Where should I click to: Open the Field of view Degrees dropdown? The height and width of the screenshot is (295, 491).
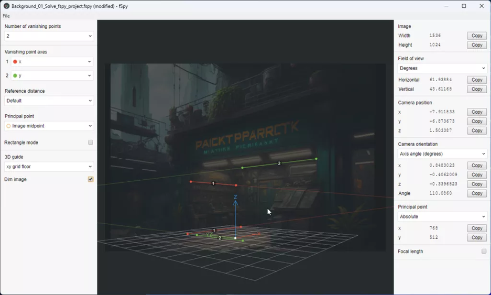(x=442, y=68)
